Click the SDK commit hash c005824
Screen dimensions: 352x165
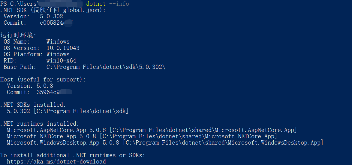point(52,23)
